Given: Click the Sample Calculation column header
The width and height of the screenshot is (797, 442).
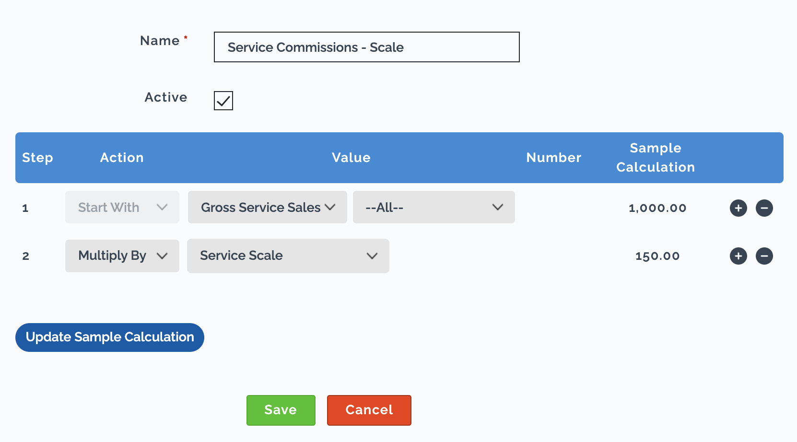Looking at the screenshot, I should (x=656, y=157).
